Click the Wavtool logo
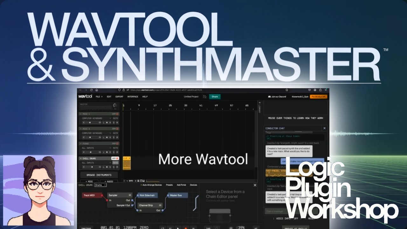This screenshot has height=229, width=407. (85, 96)
